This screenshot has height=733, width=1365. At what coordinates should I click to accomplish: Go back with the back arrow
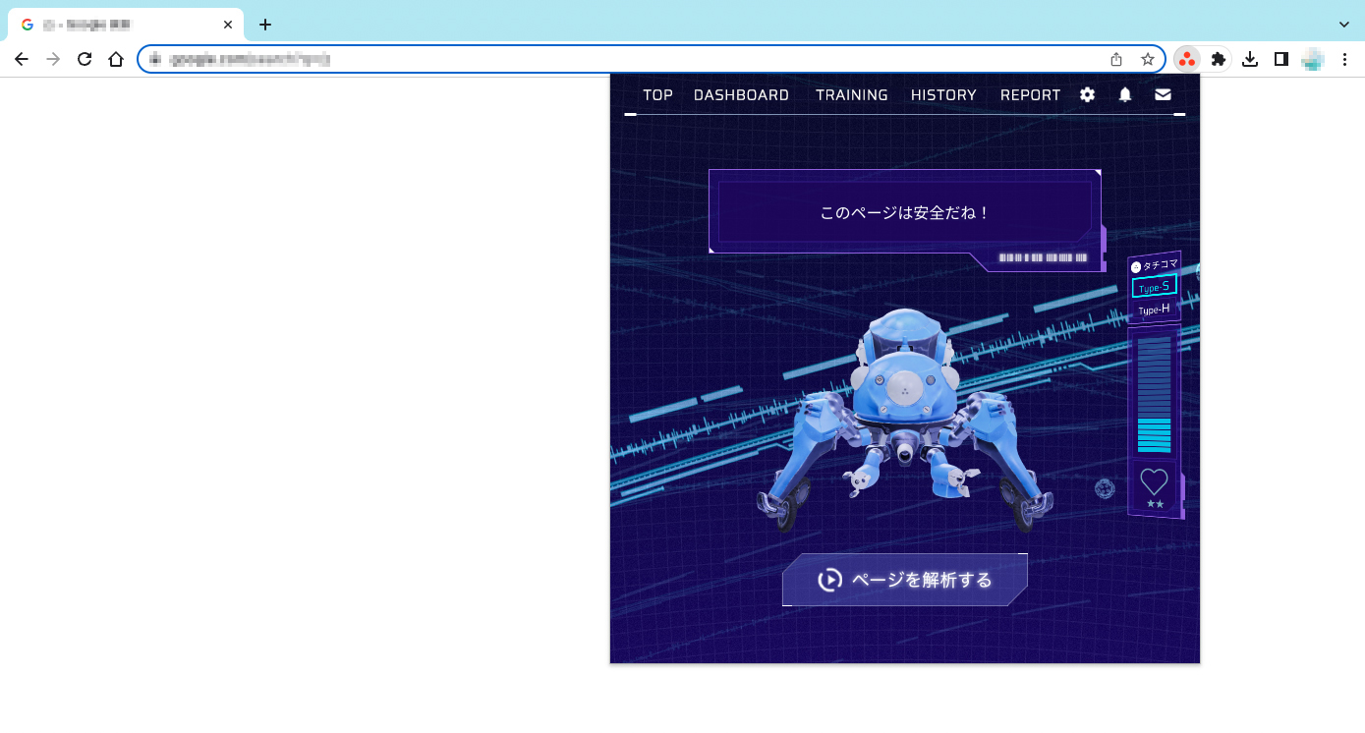pos(22,59)
